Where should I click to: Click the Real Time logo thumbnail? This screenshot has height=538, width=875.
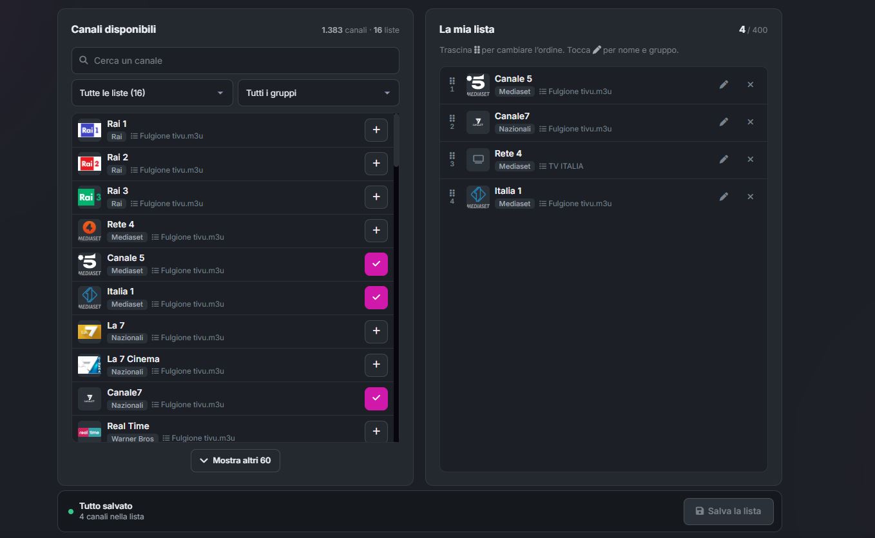90,432
